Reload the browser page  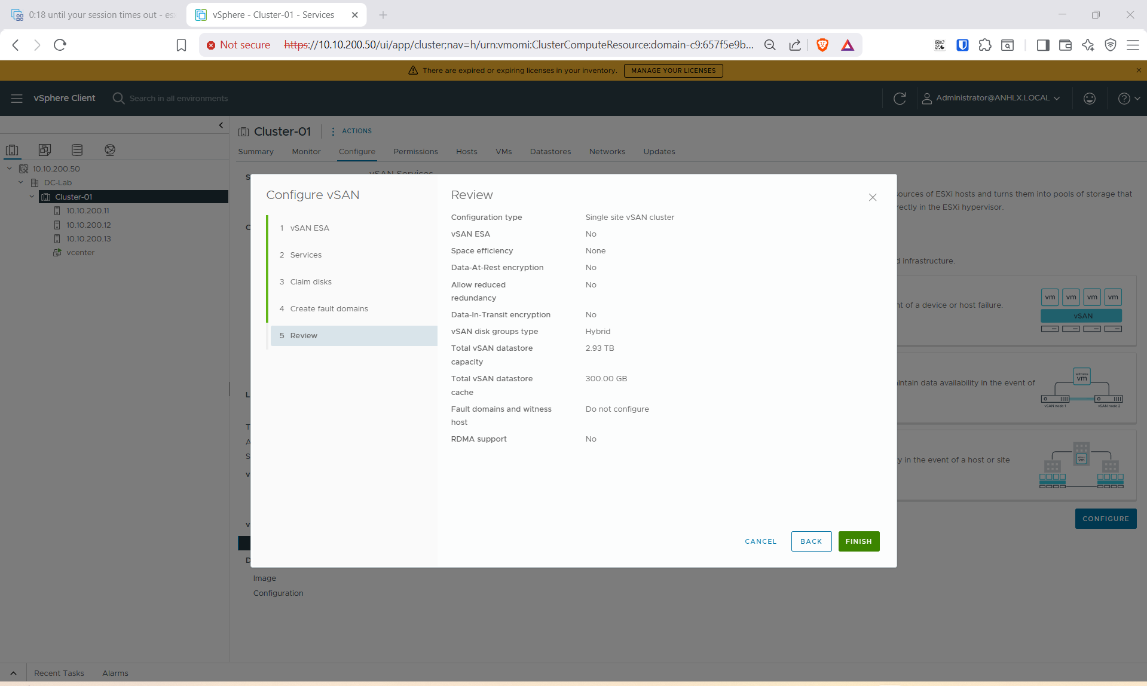click(60, 45)
